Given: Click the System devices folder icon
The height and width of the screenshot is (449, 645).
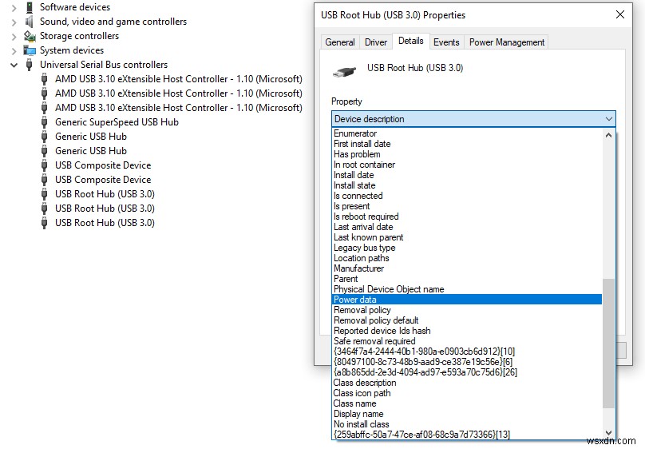Looking at the screenshot, I should click(x=30, y=50).
